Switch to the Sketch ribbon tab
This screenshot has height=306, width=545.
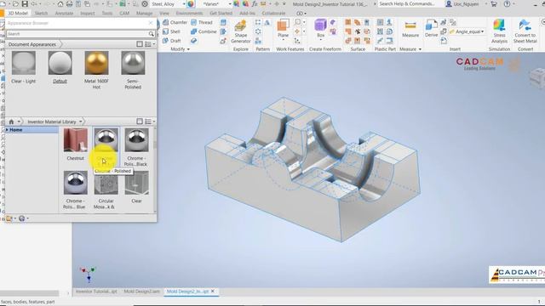point(41,14)
